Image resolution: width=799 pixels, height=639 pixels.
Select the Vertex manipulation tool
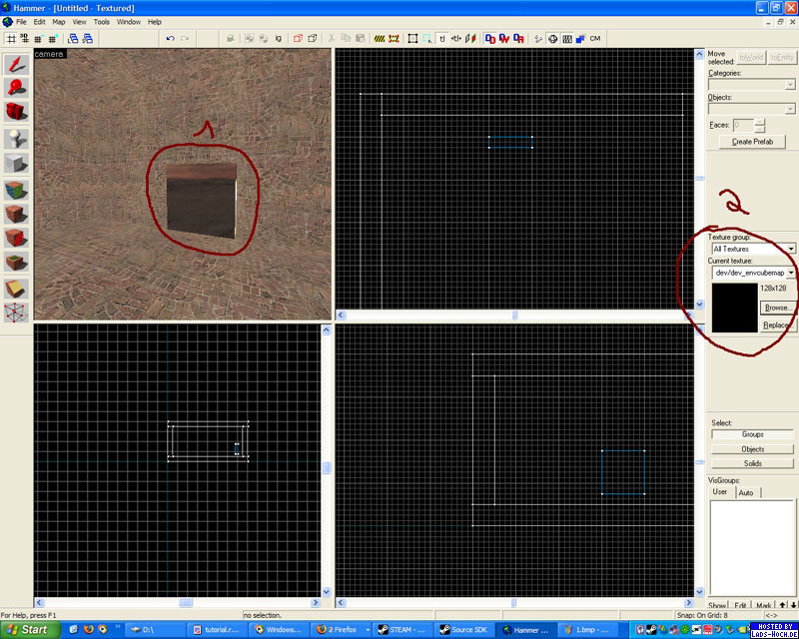pyautogui.click(x=16, y=313)
